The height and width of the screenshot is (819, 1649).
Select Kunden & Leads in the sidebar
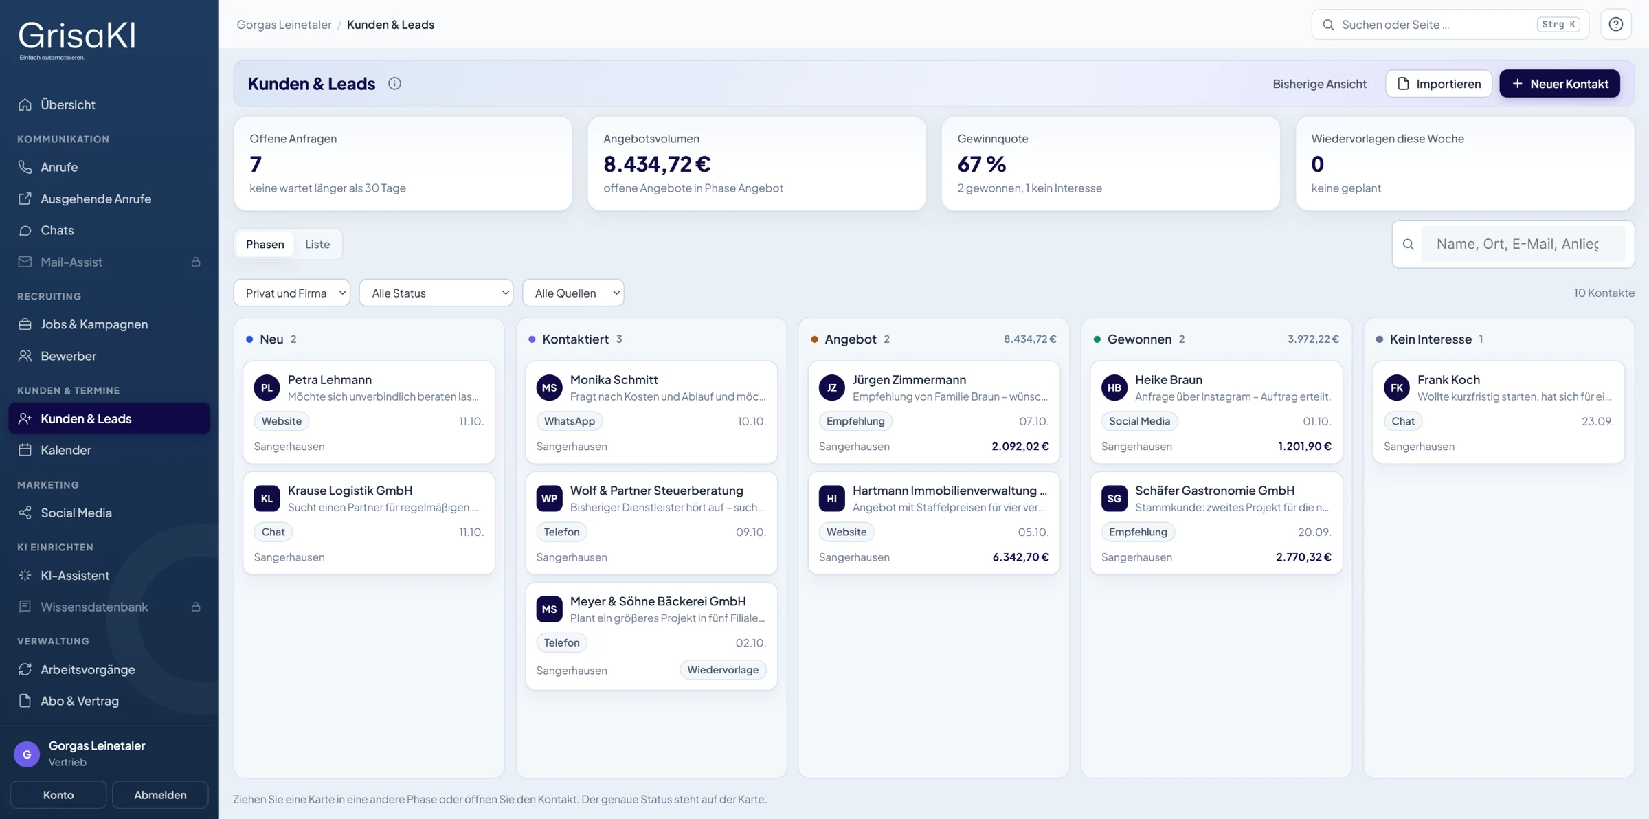pyautogui.click(x=109, y=418)
